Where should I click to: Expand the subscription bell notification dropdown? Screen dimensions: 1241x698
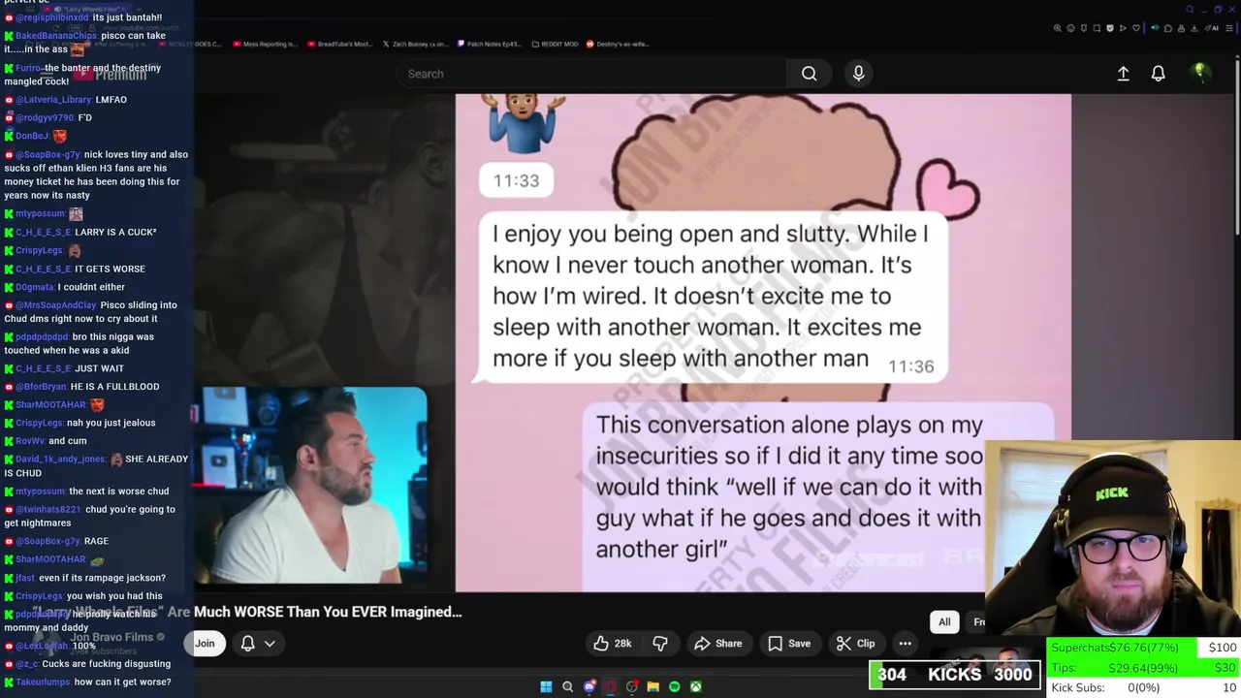(258, 644)
